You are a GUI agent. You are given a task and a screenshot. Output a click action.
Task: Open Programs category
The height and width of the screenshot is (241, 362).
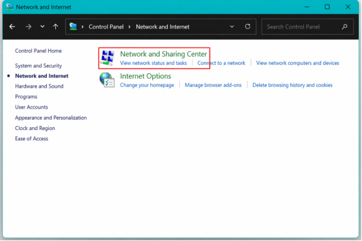click(26, 97)
